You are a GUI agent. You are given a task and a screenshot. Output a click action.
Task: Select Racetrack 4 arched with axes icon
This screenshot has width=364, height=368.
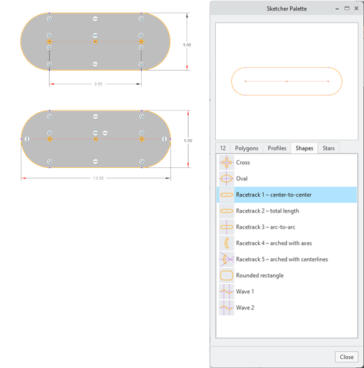226,243
